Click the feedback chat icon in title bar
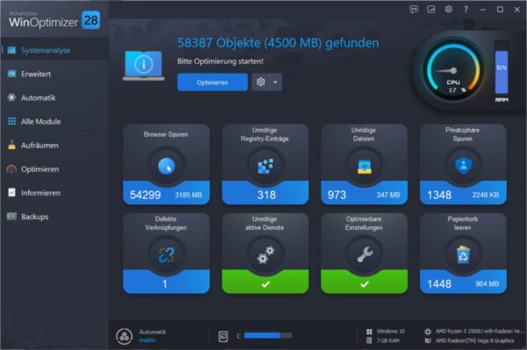 (x=414, y=10)
